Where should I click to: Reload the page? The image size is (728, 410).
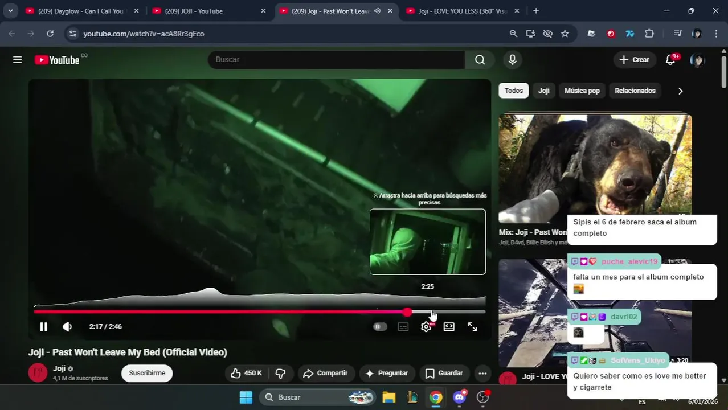[50, 34]
